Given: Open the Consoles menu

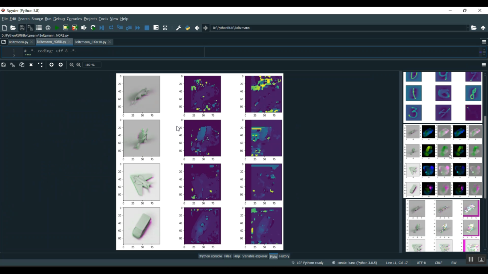Looking at the screenshot, I should 74,19.
